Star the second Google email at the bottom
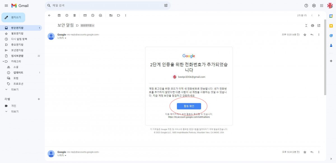Image resolution: width=336 pixels, height=163 pixels. tap(305, 152)
